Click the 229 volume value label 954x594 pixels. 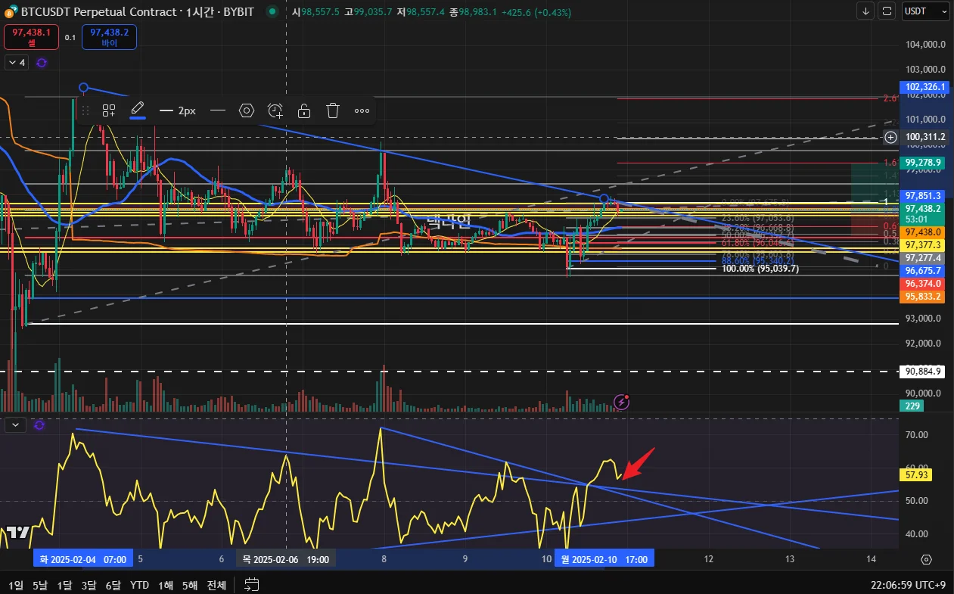pos(910,406)
